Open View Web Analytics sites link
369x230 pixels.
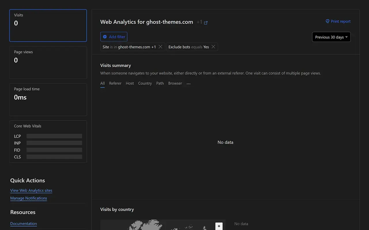click(31, 190)
